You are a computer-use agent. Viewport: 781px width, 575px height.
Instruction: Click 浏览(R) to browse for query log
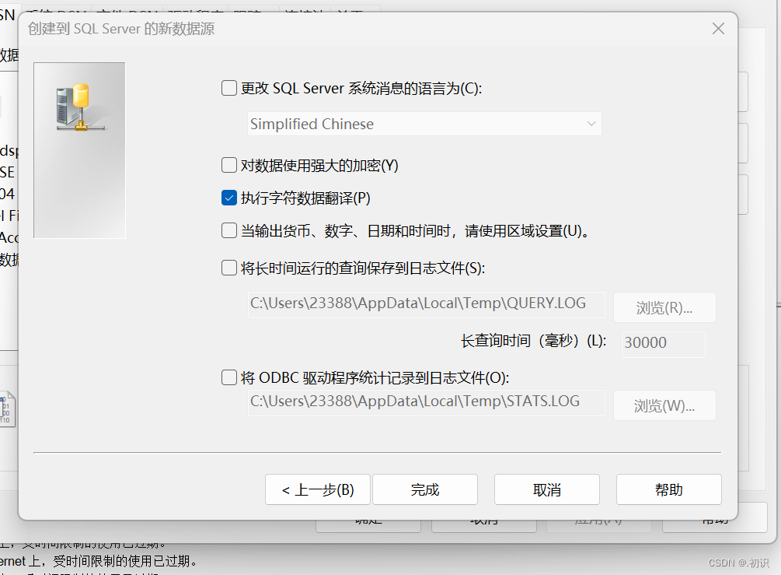pos(664,307)
